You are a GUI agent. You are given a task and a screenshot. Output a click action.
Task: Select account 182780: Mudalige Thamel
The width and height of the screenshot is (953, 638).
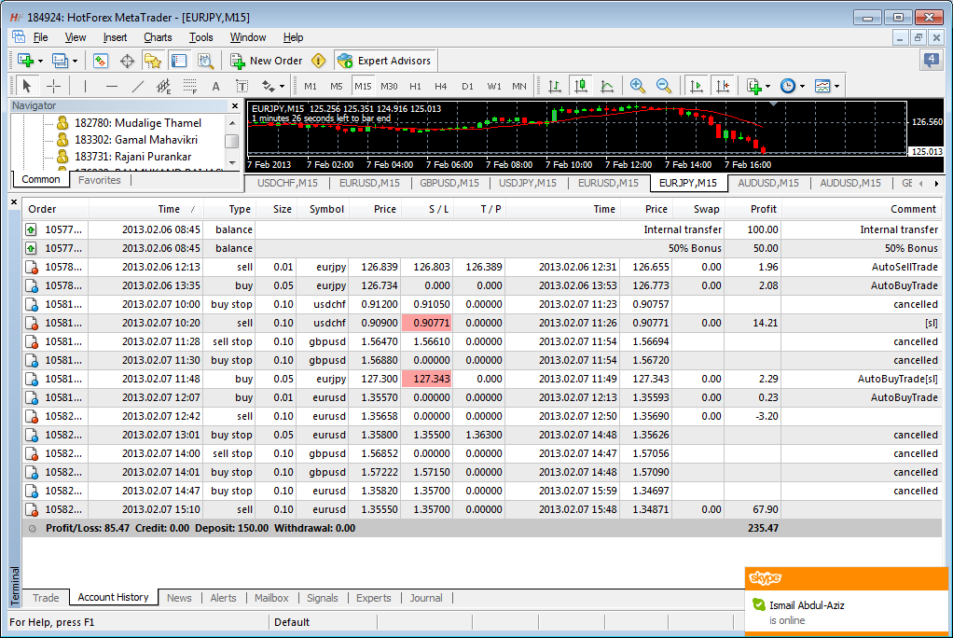(x=137, y=123)
